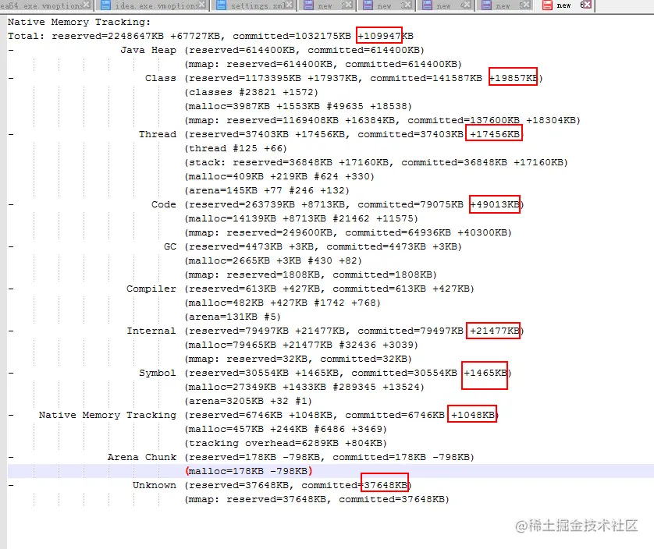The width and height of the screenshot is (654, 549).
Task: Click 'committed=137600KB' in Class mmap line
Action: tap(464, 120)
